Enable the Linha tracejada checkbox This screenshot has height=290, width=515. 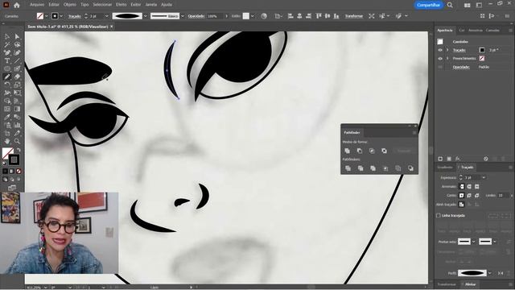pos(438,216)
